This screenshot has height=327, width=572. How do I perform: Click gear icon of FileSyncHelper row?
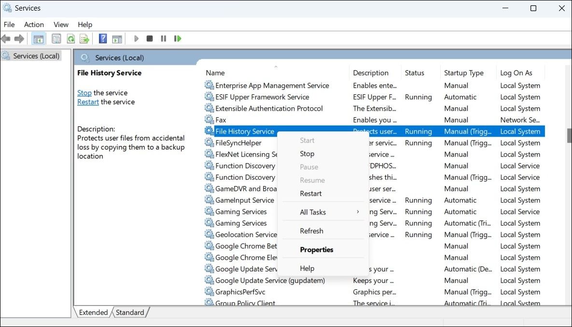coord(209,142)
